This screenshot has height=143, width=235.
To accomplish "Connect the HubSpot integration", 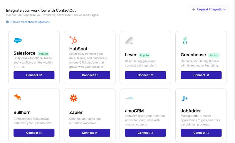I will tap(90, 75).
